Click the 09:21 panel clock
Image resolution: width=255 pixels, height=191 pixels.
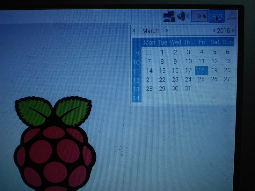coord(216,16)
